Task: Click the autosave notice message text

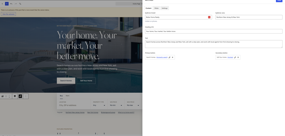Action: coord(25,10)
